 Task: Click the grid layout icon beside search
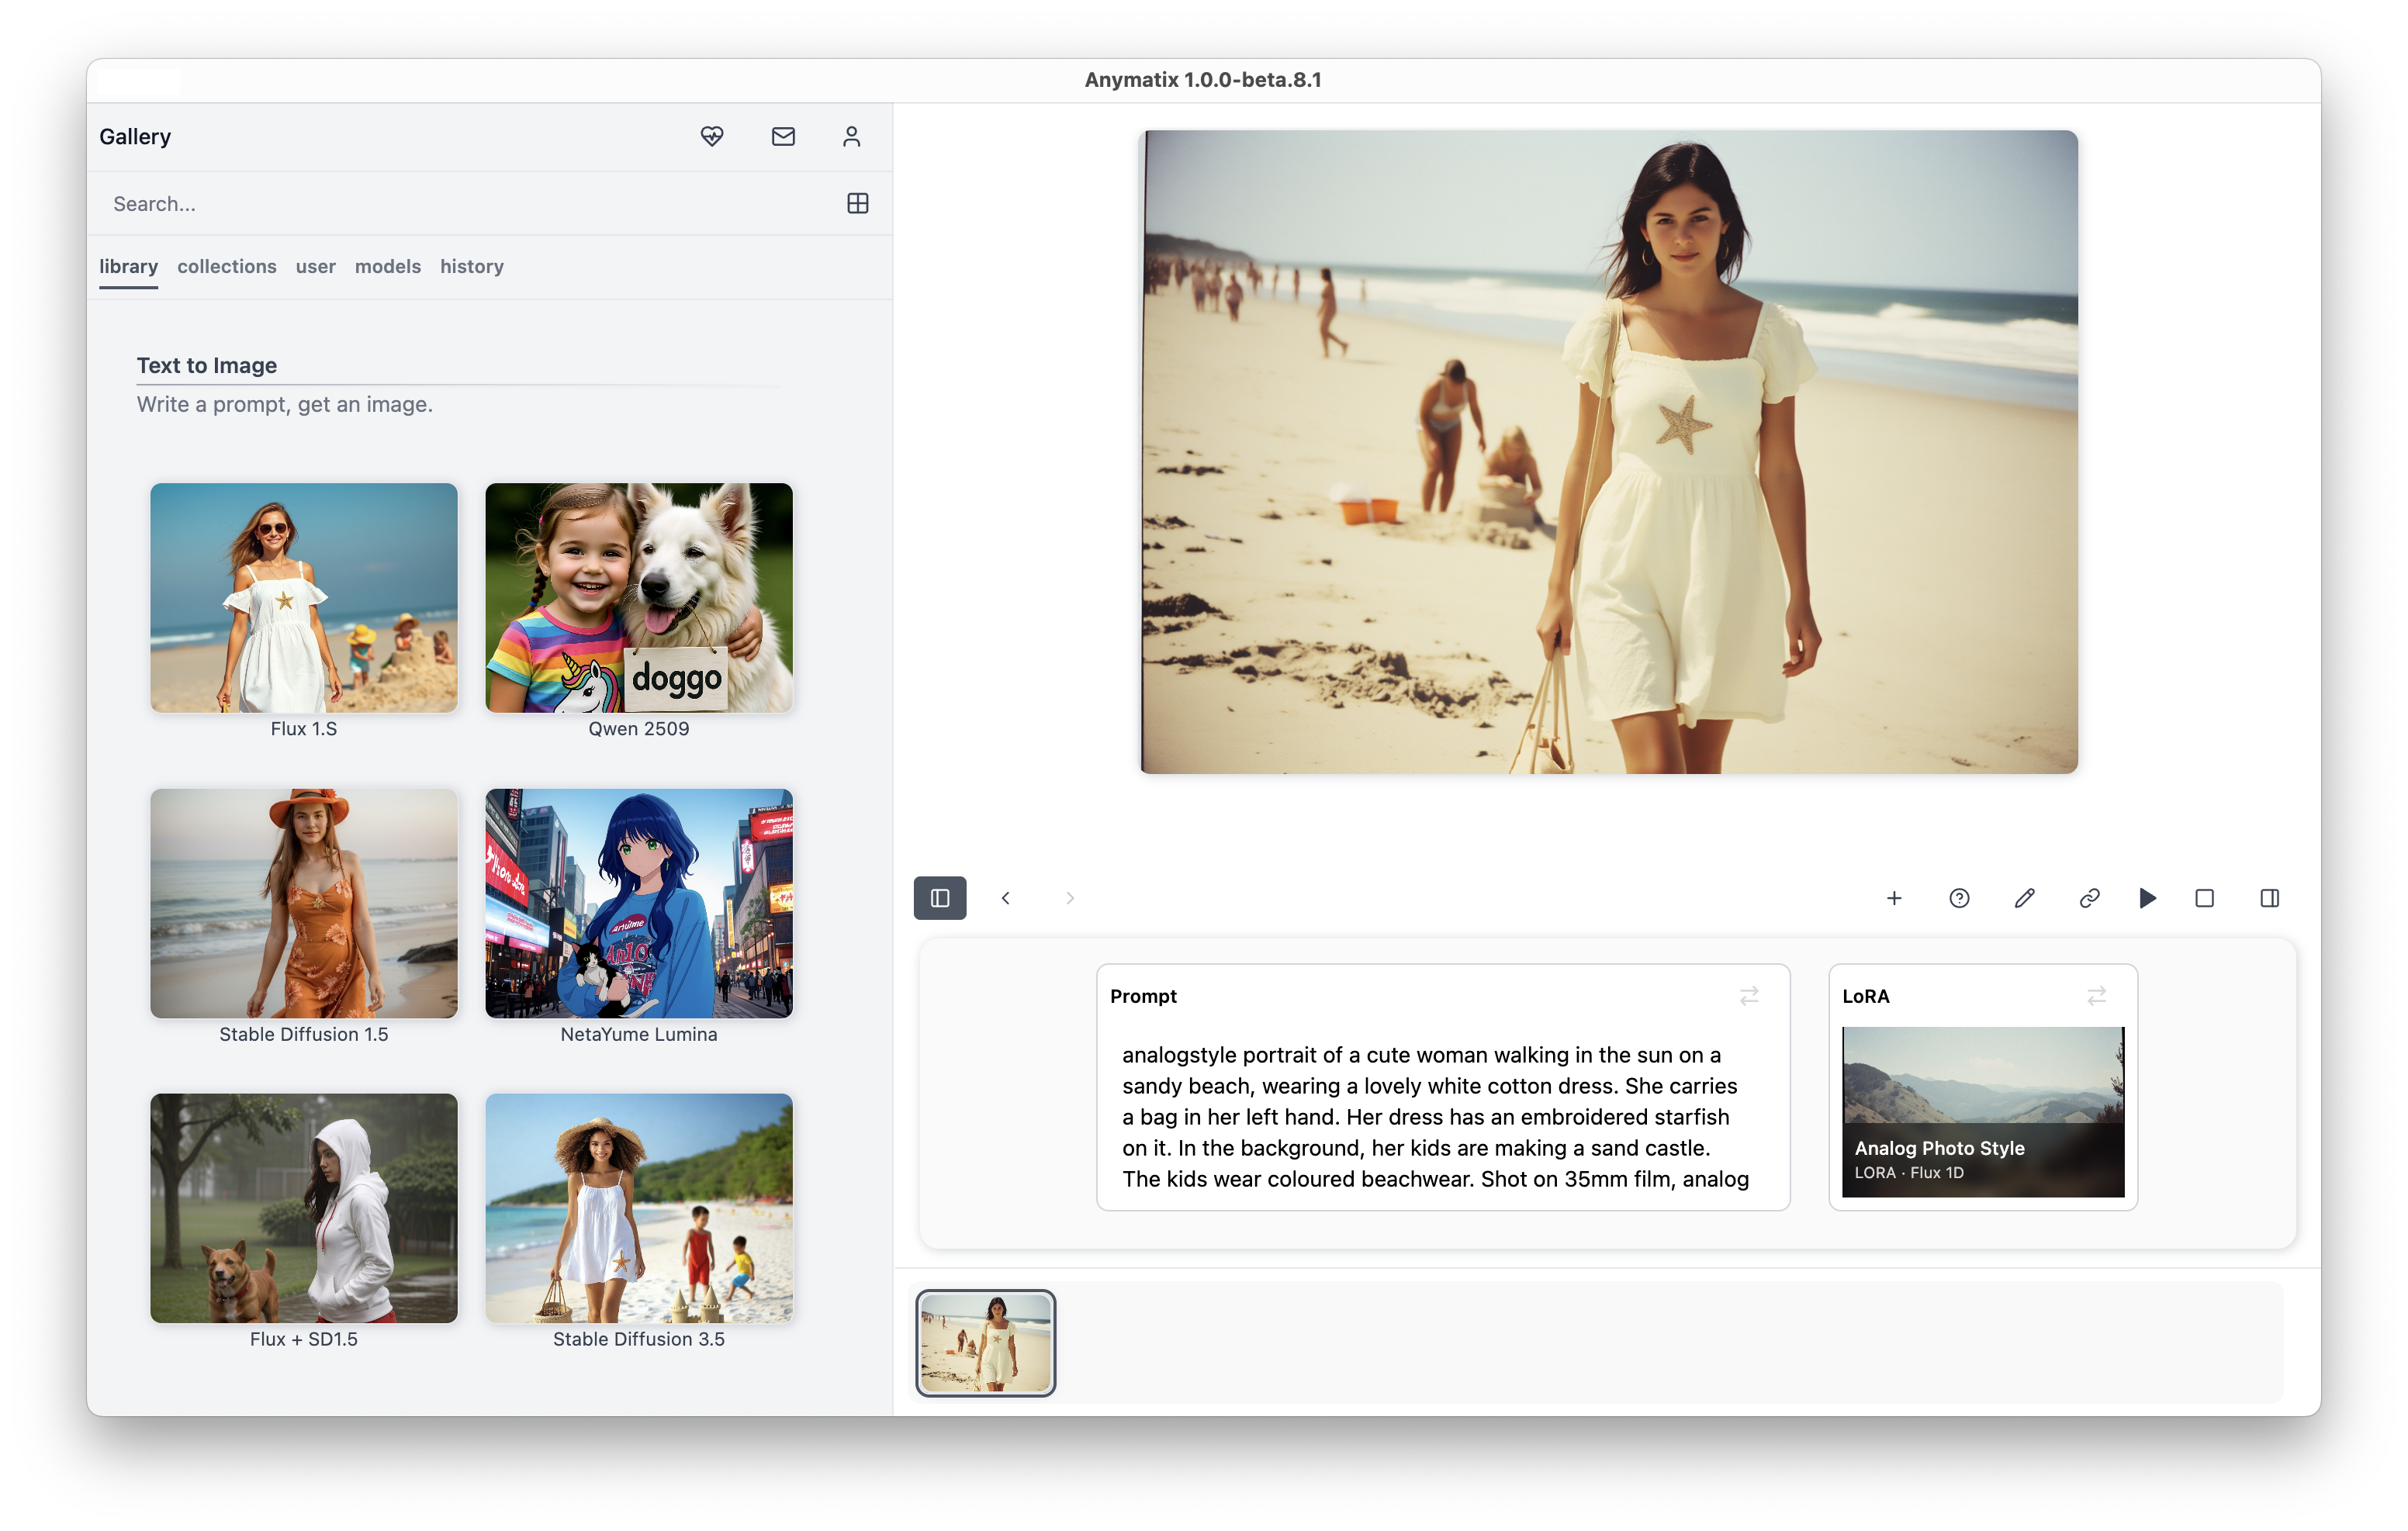(x=857, y=203)
